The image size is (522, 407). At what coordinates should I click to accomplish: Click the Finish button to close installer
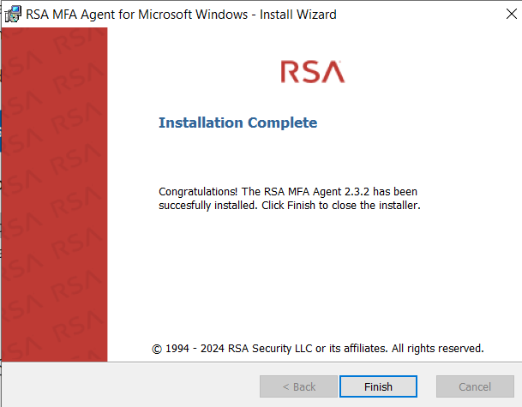pos(378,386)
